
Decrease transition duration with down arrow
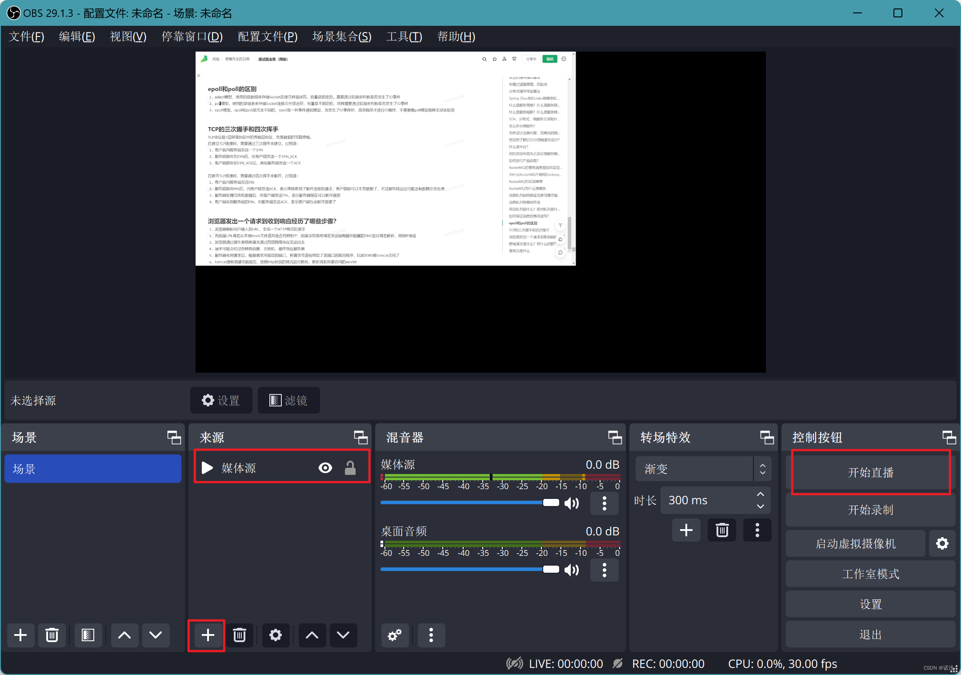[761, 506]
